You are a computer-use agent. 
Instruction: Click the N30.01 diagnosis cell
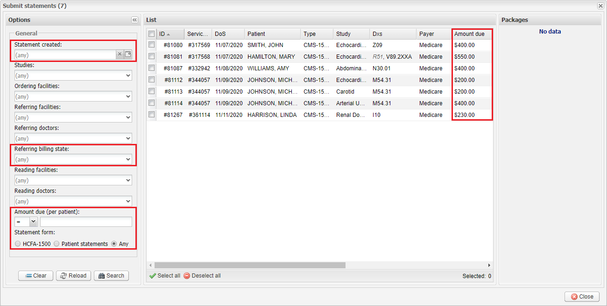point(393,68)
